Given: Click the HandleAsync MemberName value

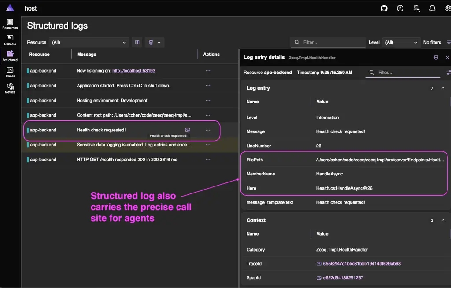Looking at the screenshot, I should point(329,174).
